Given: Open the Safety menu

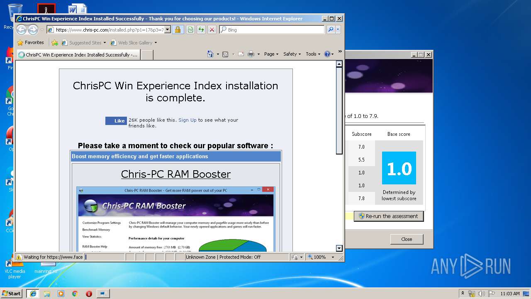Looking at the screenshot, I should point(292,54).
